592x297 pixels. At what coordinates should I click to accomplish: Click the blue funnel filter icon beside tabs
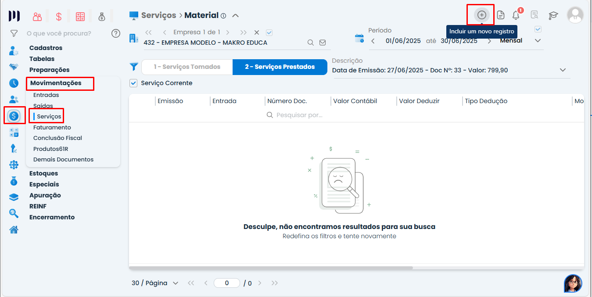click(x=134, y=67)
